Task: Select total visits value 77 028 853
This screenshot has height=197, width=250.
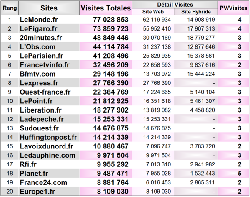Action: click(111, 20)
